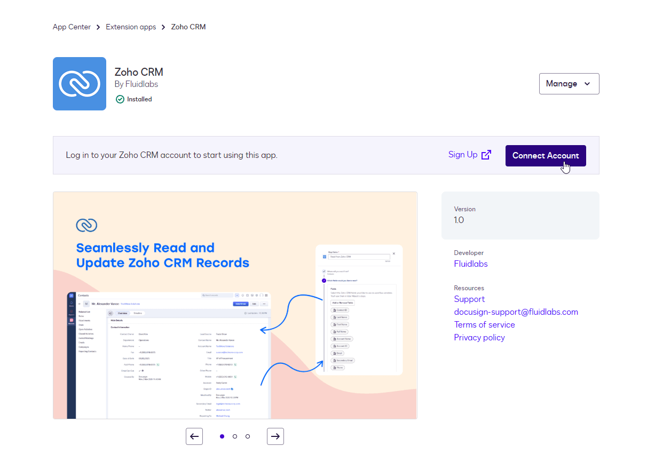Open the Terms of service link
Image resolution: width=647 pixels, height=462 pixels.
(484, 324)
